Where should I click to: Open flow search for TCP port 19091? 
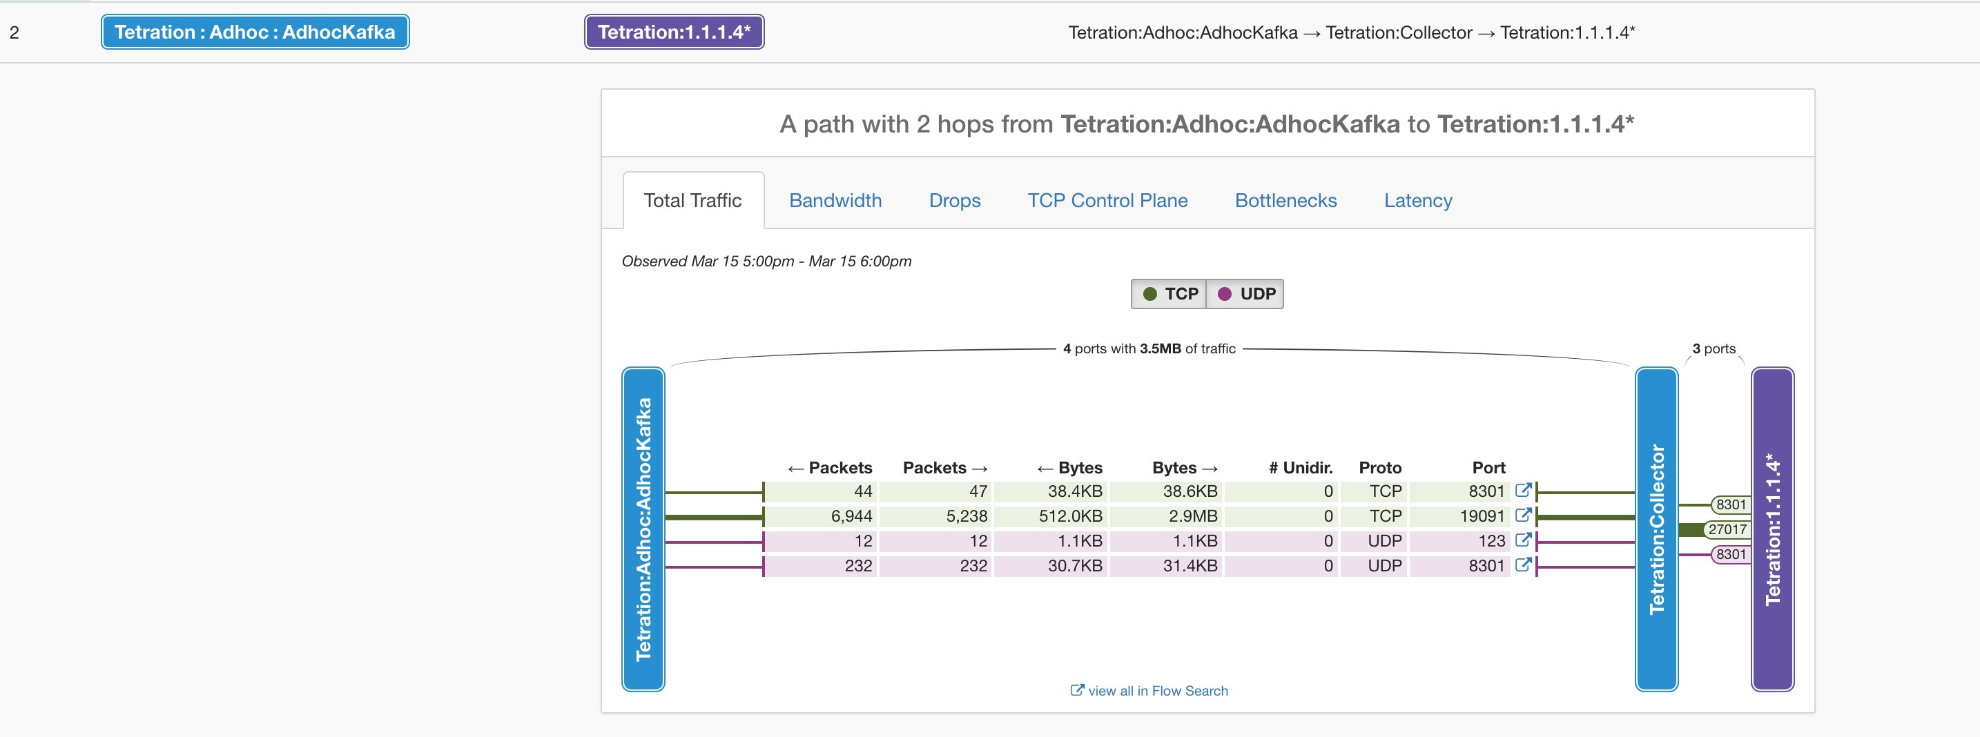1523,515
